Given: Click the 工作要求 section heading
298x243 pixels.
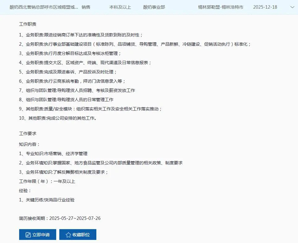Looking at the screenshot, I should pyautogui.click(x=28, y=134).
